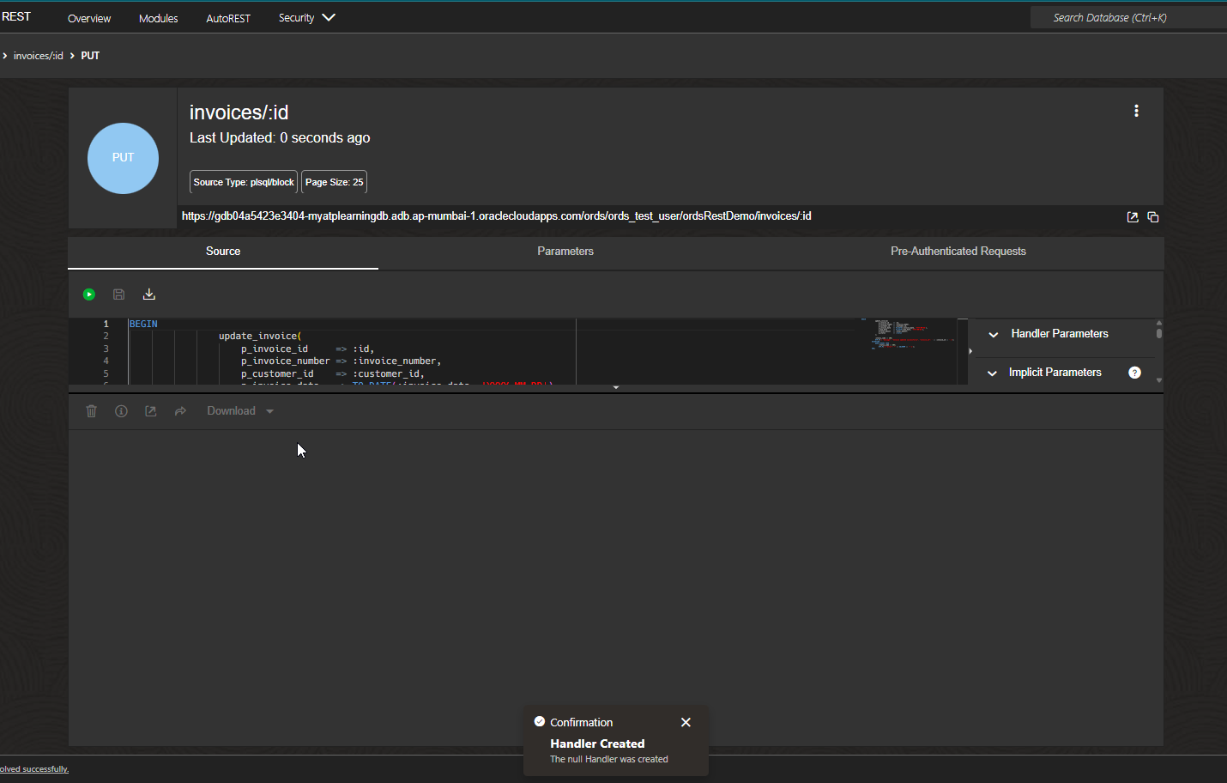
Task: Click the share arrow in results toolbar
Action: [180, 410]
